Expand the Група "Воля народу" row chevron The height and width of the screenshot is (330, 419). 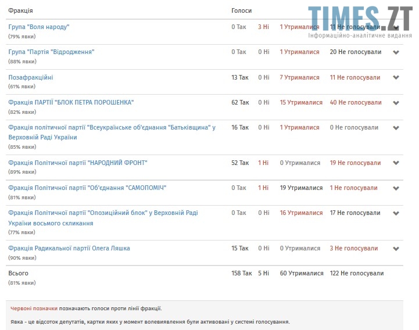[396, 27]
